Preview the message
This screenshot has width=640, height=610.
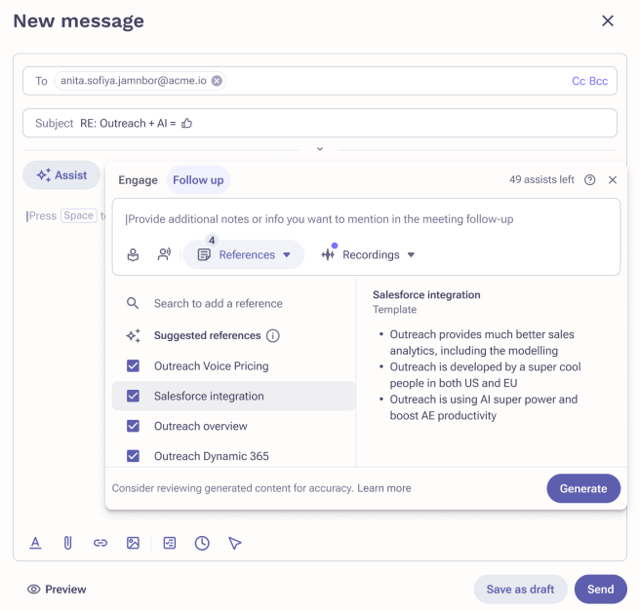point(57,590)
